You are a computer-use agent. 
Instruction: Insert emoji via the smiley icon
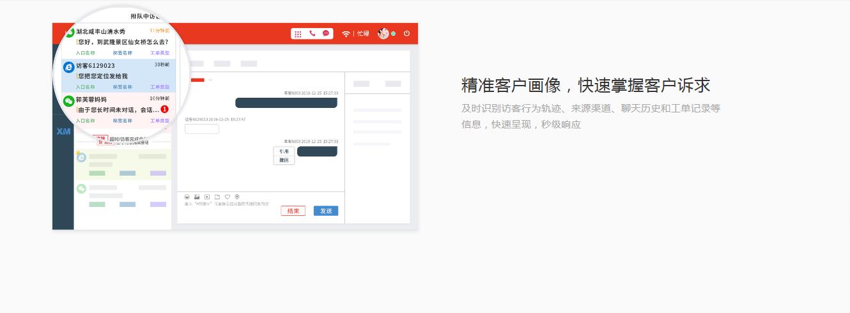coord(187,197)
